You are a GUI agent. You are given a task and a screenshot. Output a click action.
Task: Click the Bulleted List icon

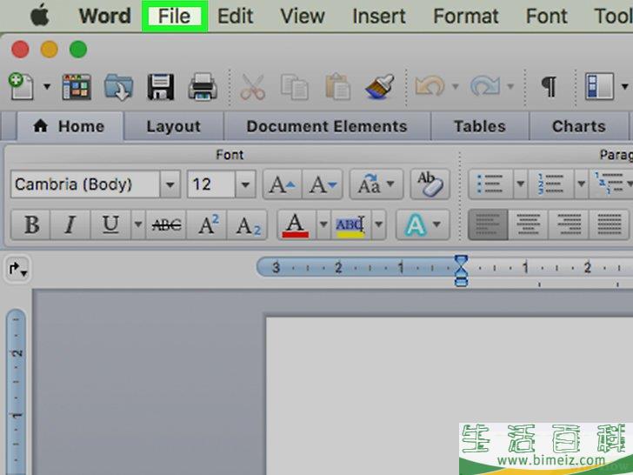pos(490,184)
